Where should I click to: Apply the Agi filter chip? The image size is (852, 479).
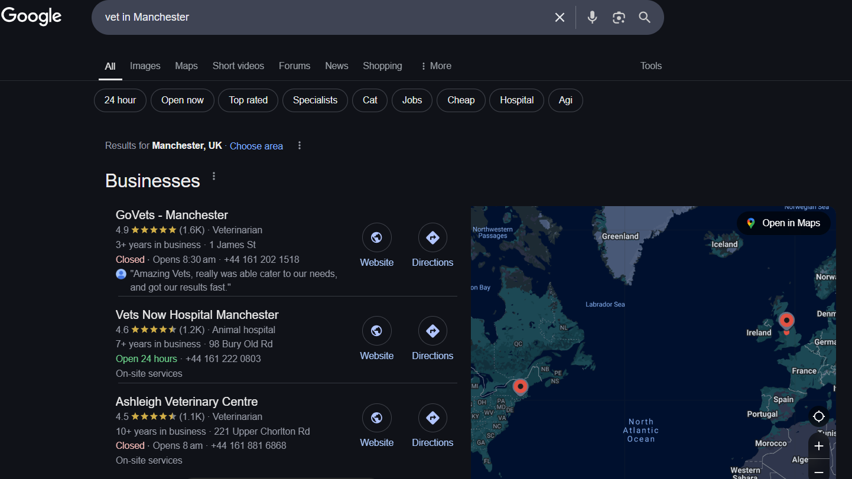tap(565, 100)
